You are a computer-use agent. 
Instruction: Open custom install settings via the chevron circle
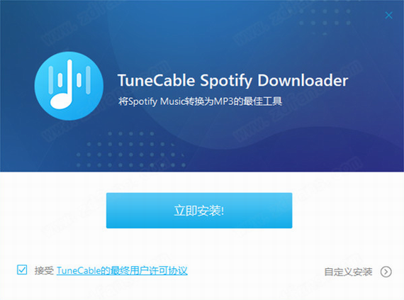386,272
